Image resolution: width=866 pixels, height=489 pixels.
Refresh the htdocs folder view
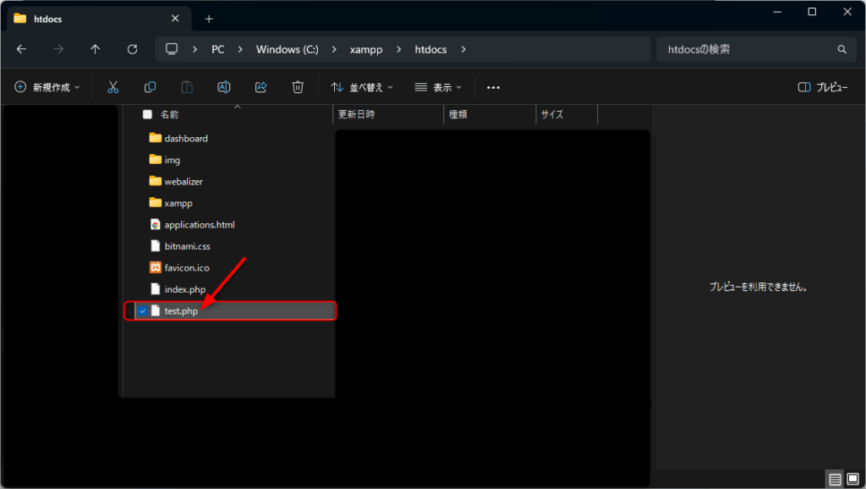click(x=132, y=49)
